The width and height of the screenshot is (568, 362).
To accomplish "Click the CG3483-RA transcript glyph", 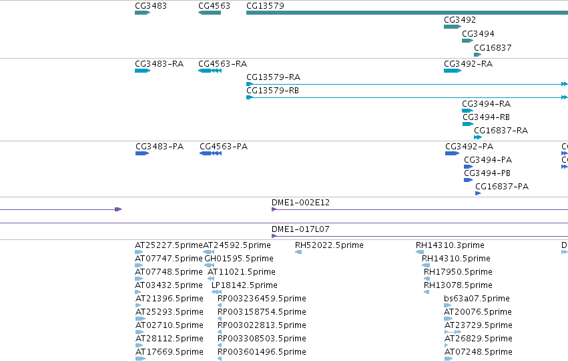I will (142, 71).
